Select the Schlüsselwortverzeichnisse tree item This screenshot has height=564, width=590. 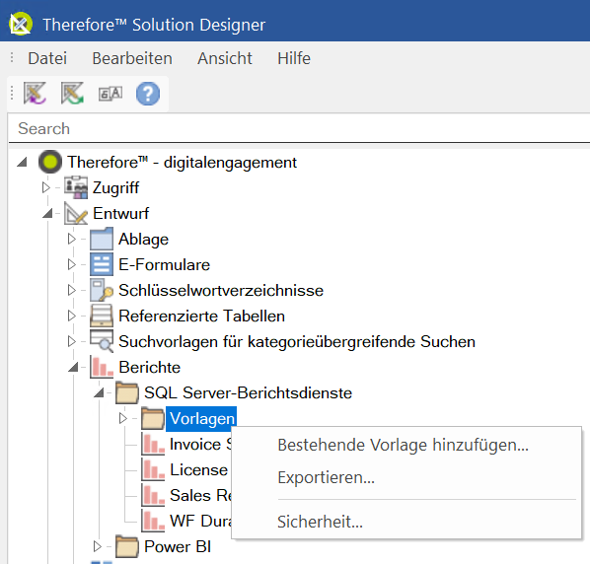pos(221,290)
